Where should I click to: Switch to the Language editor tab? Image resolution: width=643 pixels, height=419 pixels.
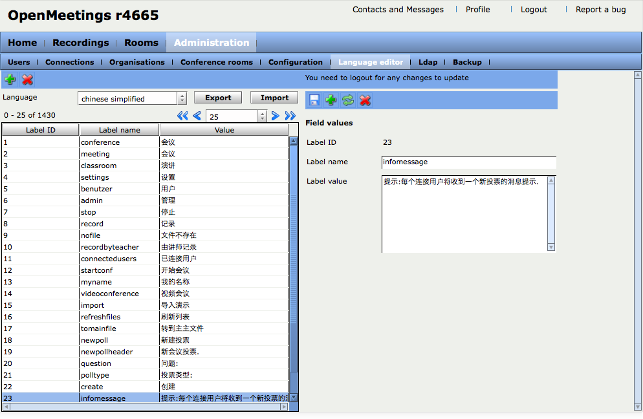click(x=371, y=62)
